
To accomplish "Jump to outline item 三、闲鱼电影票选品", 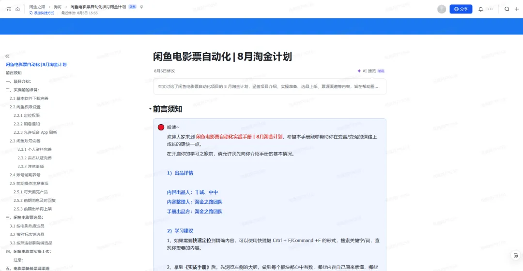I will [24, 217].
